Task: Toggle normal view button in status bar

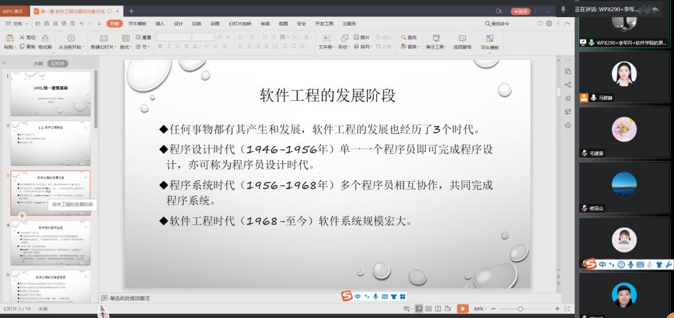Action: [x=419, y=309]
